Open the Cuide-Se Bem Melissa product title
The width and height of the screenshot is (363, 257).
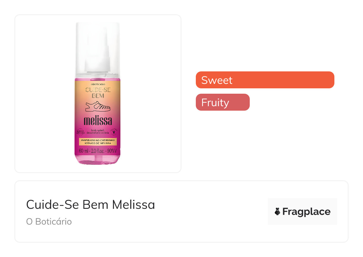91,205
